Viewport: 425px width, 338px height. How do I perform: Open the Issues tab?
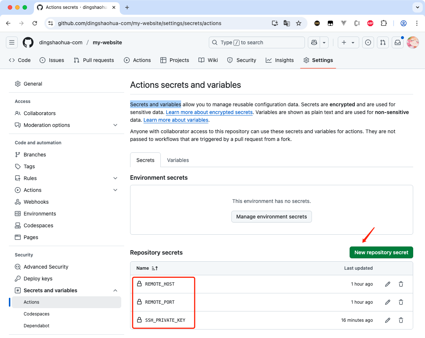[52, 60]
